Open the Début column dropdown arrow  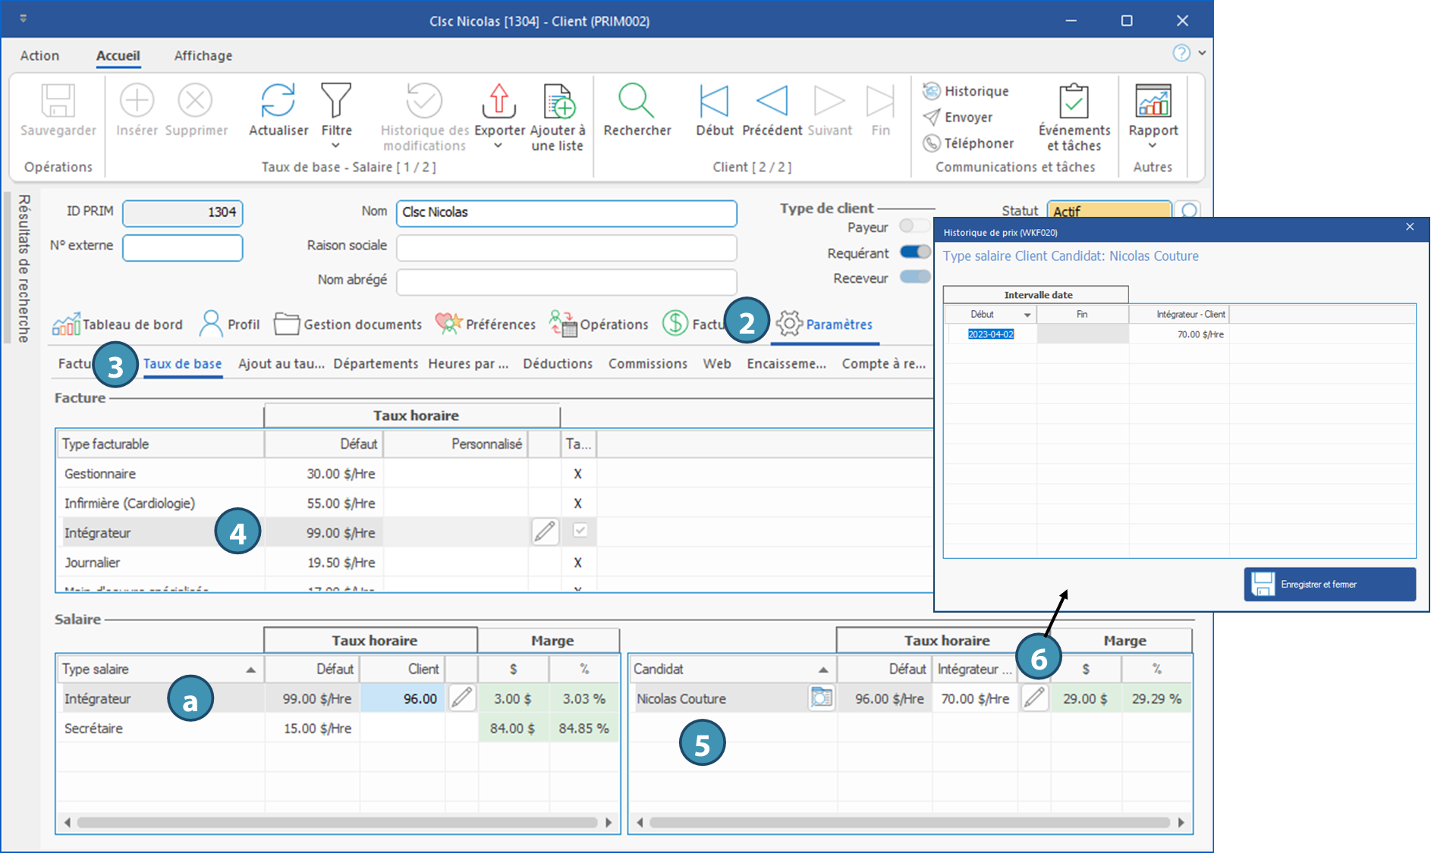tap(1027, 315)
